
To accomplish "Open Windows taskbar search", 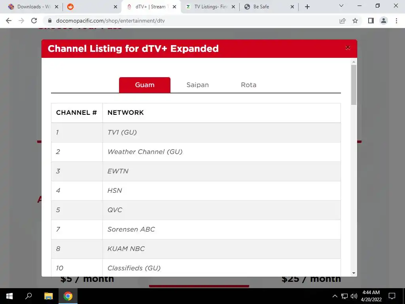I will [28, 296].
